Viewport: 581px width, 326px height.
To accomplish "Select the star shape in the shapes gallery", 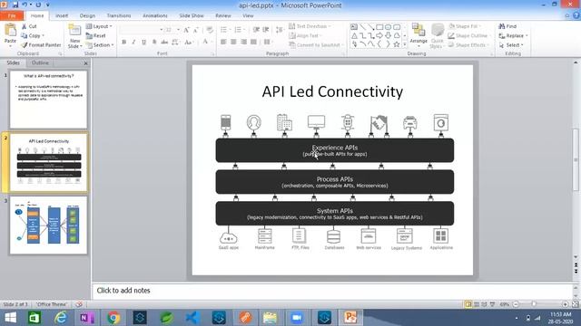I will (397, 44).
